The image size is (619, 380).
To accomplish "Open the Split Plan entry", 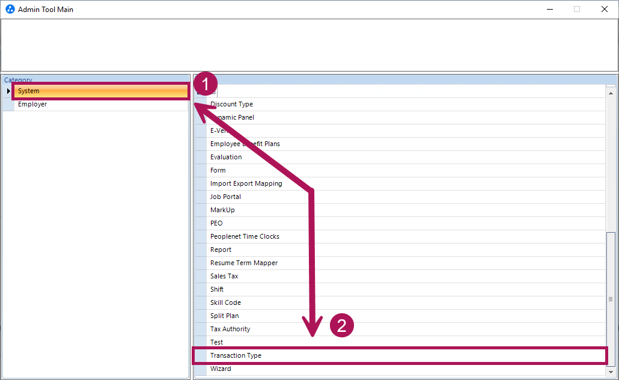I will pos(406,316).
